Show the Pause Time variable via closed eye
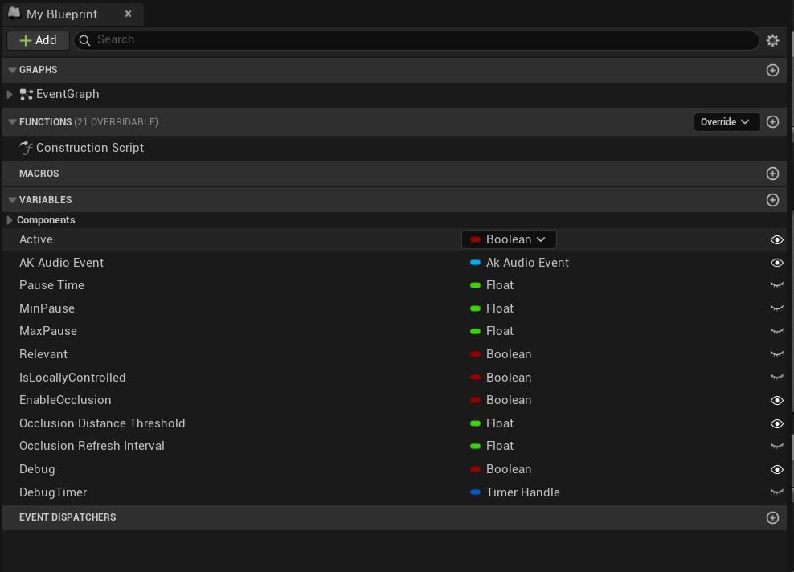The image size is (794, 572). [777, 285]
